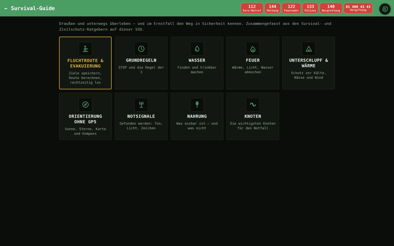Click the flame icon for Feuer

click(253, 49)
